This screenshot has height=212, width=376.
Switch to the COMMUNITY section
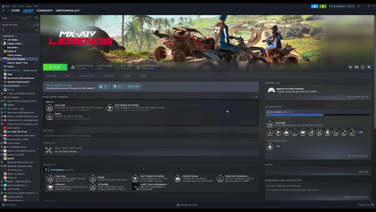pos(45,11)
